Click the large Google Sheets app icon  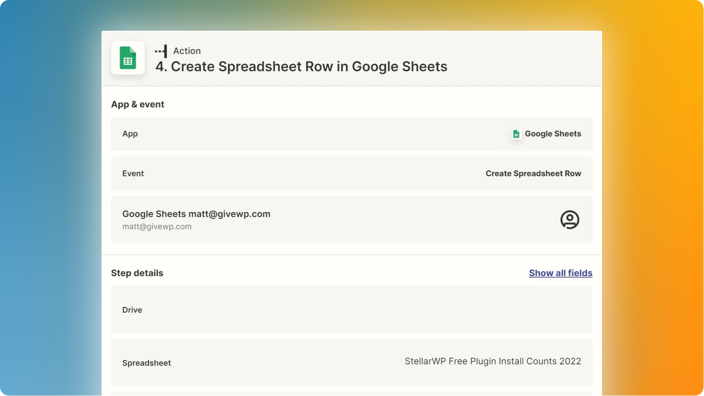point(128,58)
